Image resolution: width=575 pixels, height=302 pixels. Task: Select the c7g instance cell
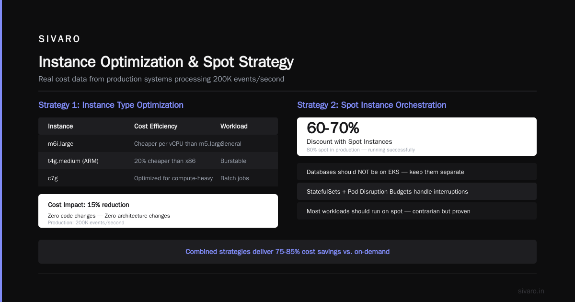pos(53,178)
